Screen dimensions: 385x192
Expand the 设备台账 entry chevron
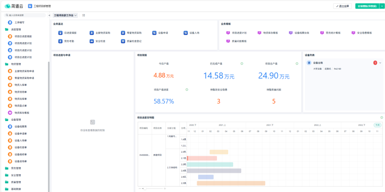pyautogui.click(x=380, y=63)
